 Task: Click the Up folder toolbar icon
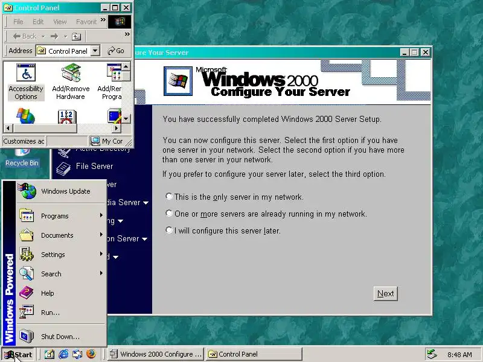pyautogui.click(x=77, y=37)
